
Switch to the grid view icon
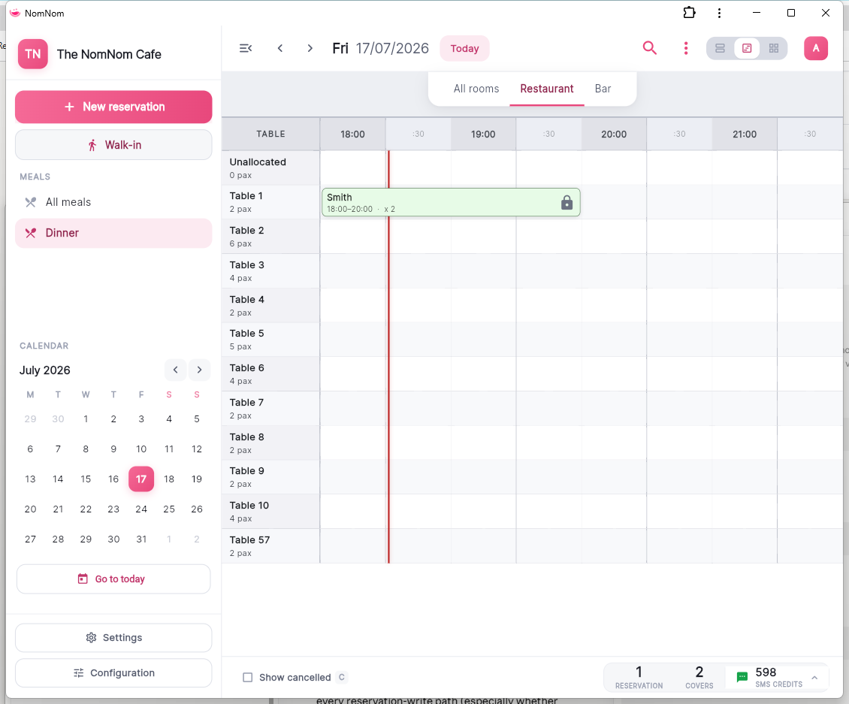click(774, 48)
